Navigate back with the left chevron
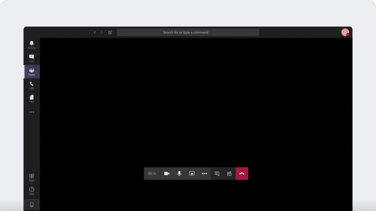The image size is (376, 211). 94,32
